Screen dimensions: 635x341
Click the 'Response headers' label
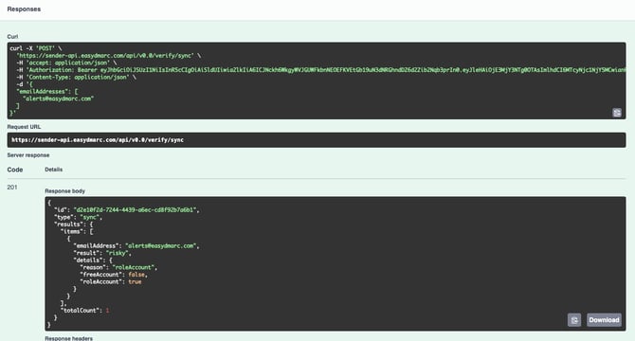68,338
